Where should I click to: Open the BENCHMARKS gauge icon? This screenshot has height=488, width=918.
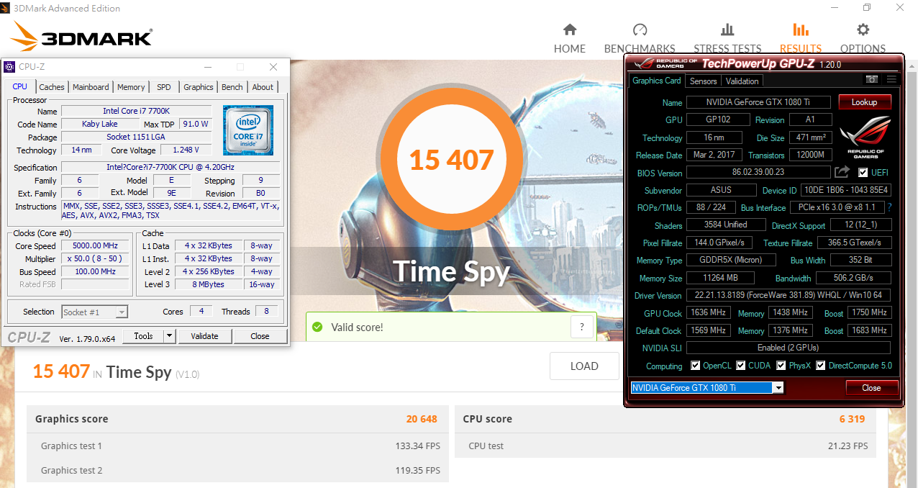(x=640, y=30)
